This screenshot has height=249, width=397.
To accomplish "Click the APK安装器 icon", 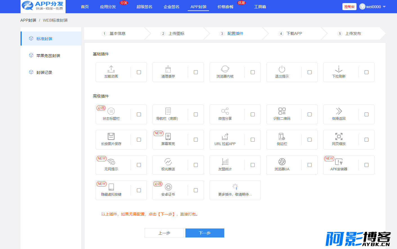I will click(x=339, y=162).
